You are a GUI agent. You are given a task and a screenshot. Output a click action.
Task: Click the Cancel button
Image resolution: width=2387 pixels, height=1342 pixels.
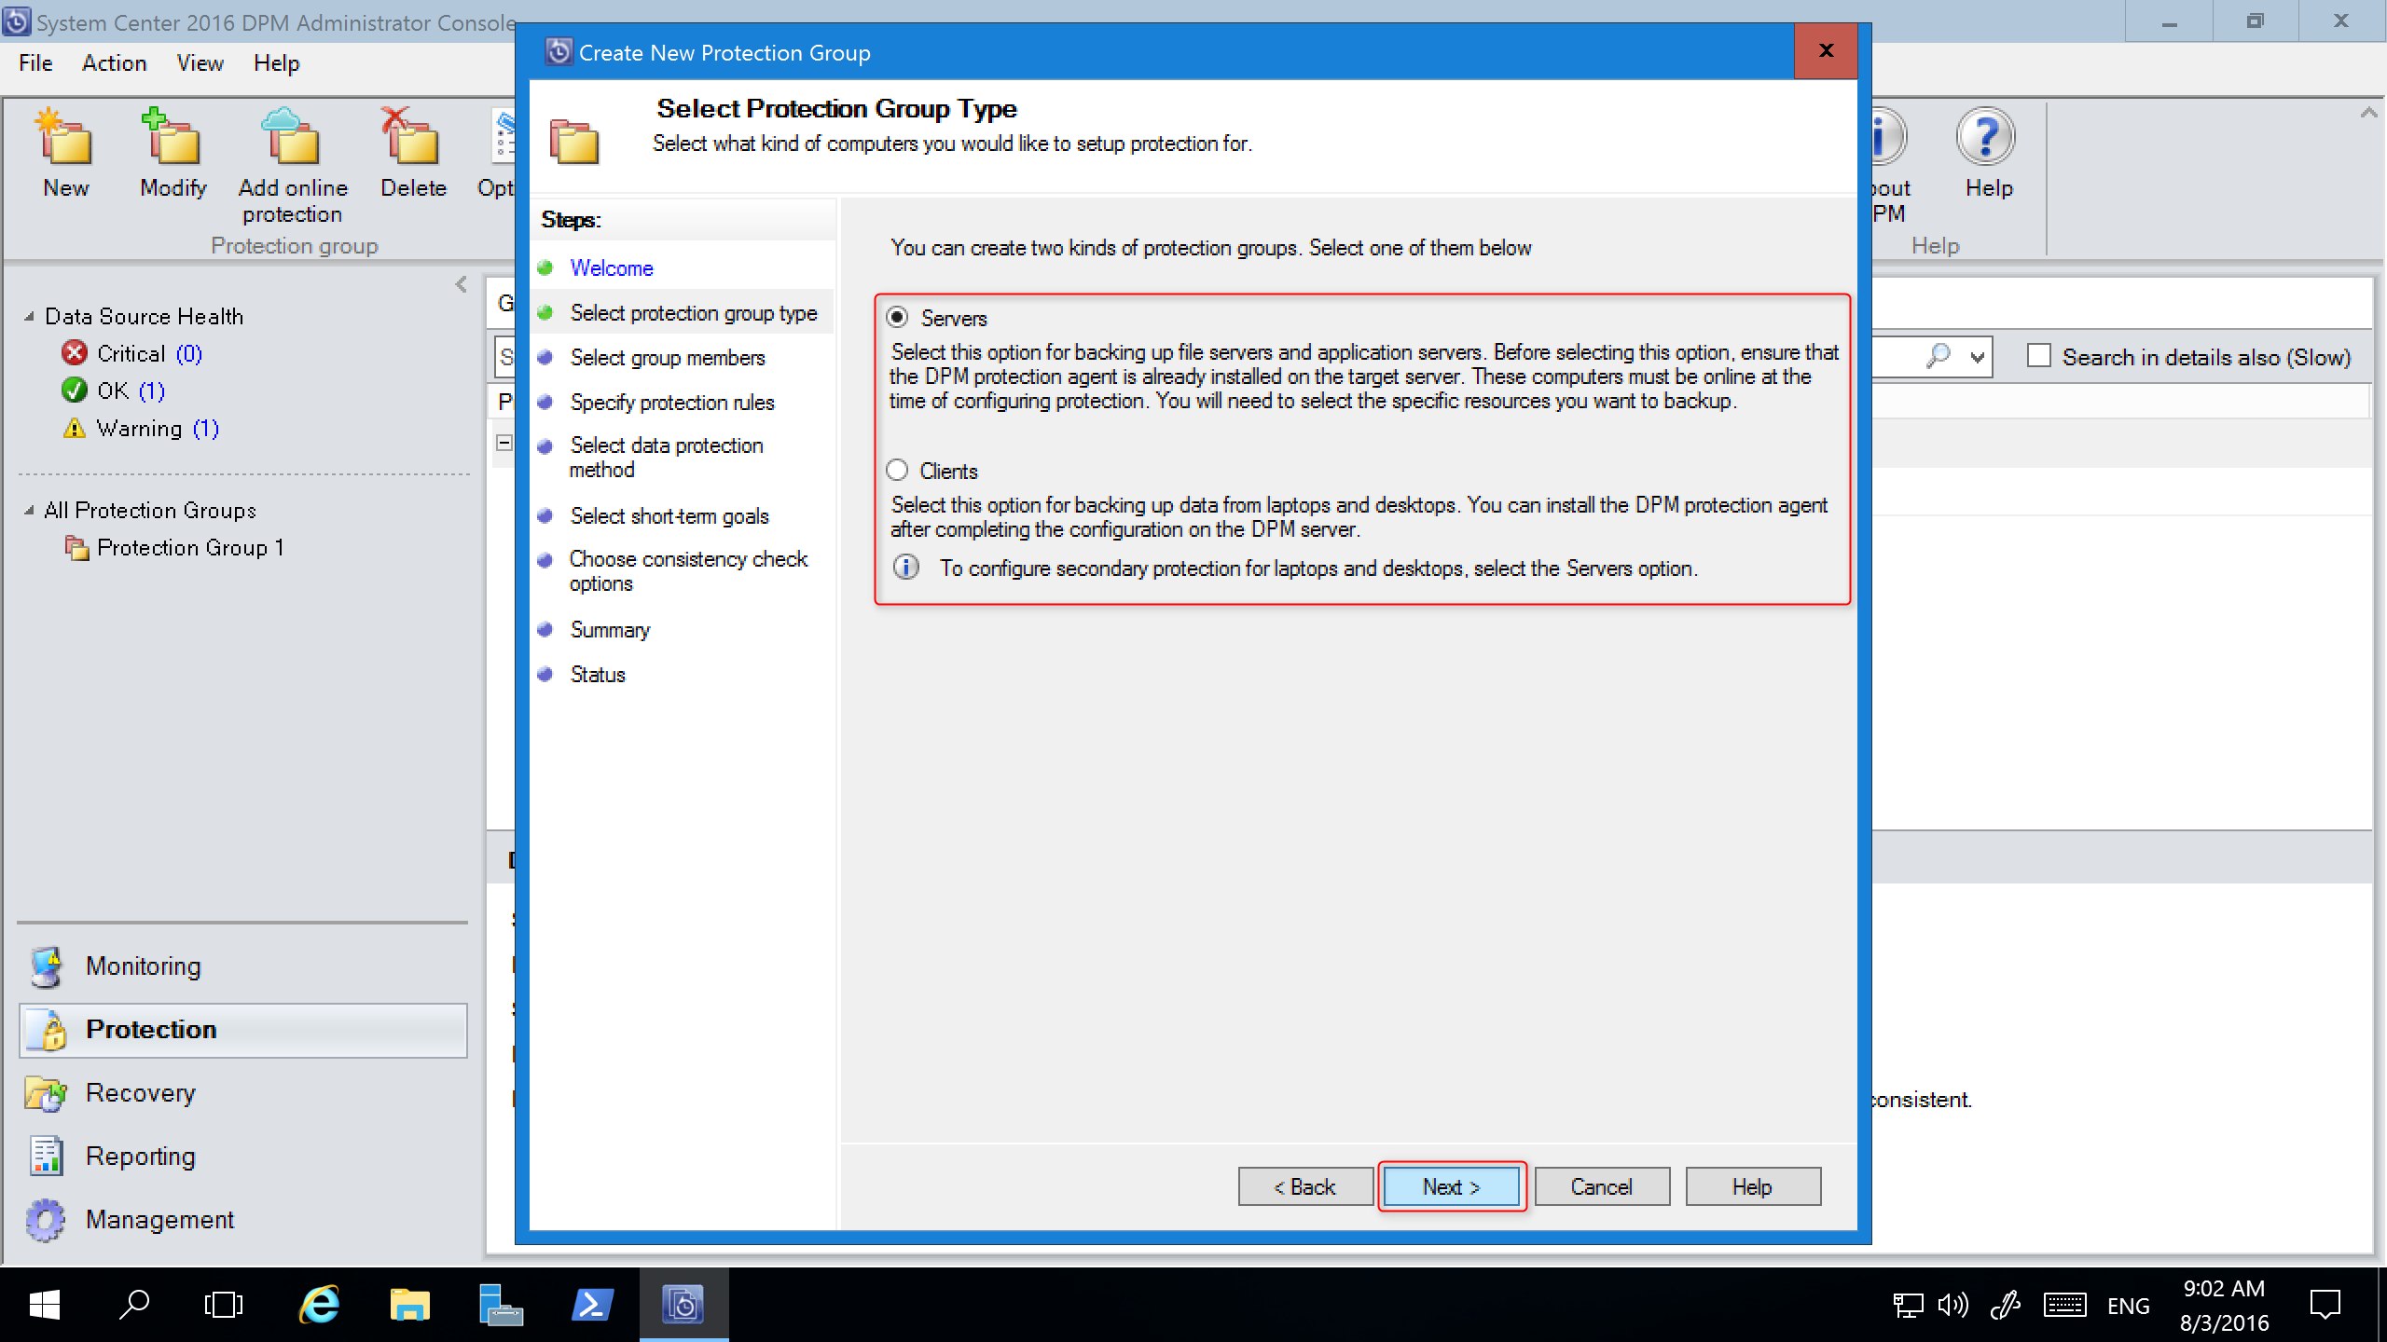click(1602, 1186)
